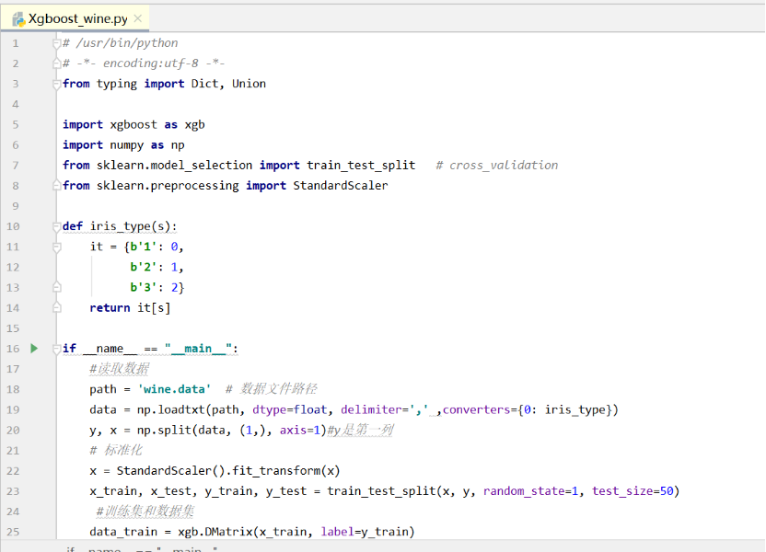This screenshot has height=552, width=766.
Task: Click the fold arrow next to the dictionary on line 11
Action: coord(55,246)
